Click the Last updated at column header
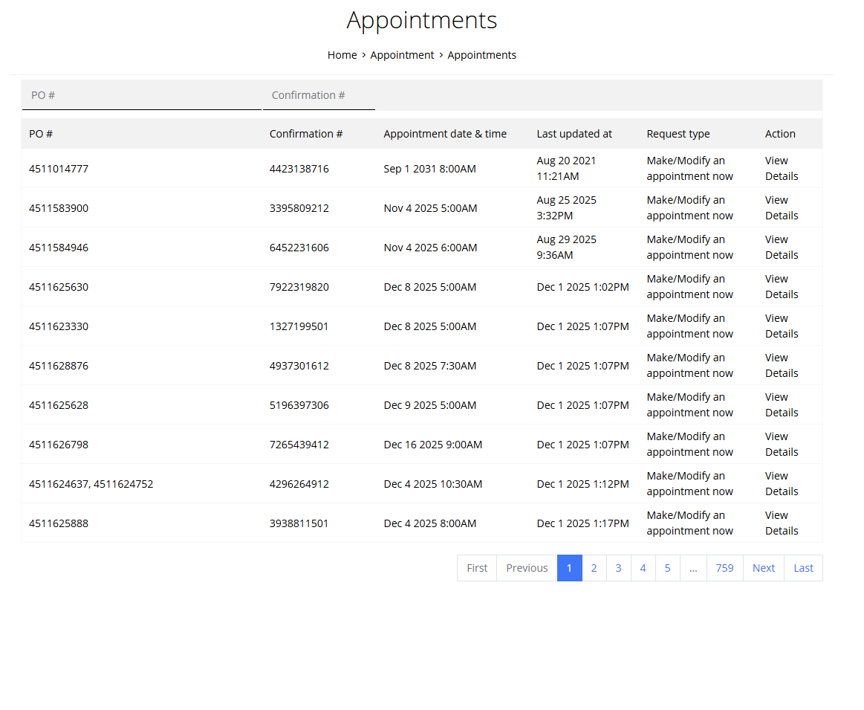This screenshot has width=864, height=710. (574, 134)
